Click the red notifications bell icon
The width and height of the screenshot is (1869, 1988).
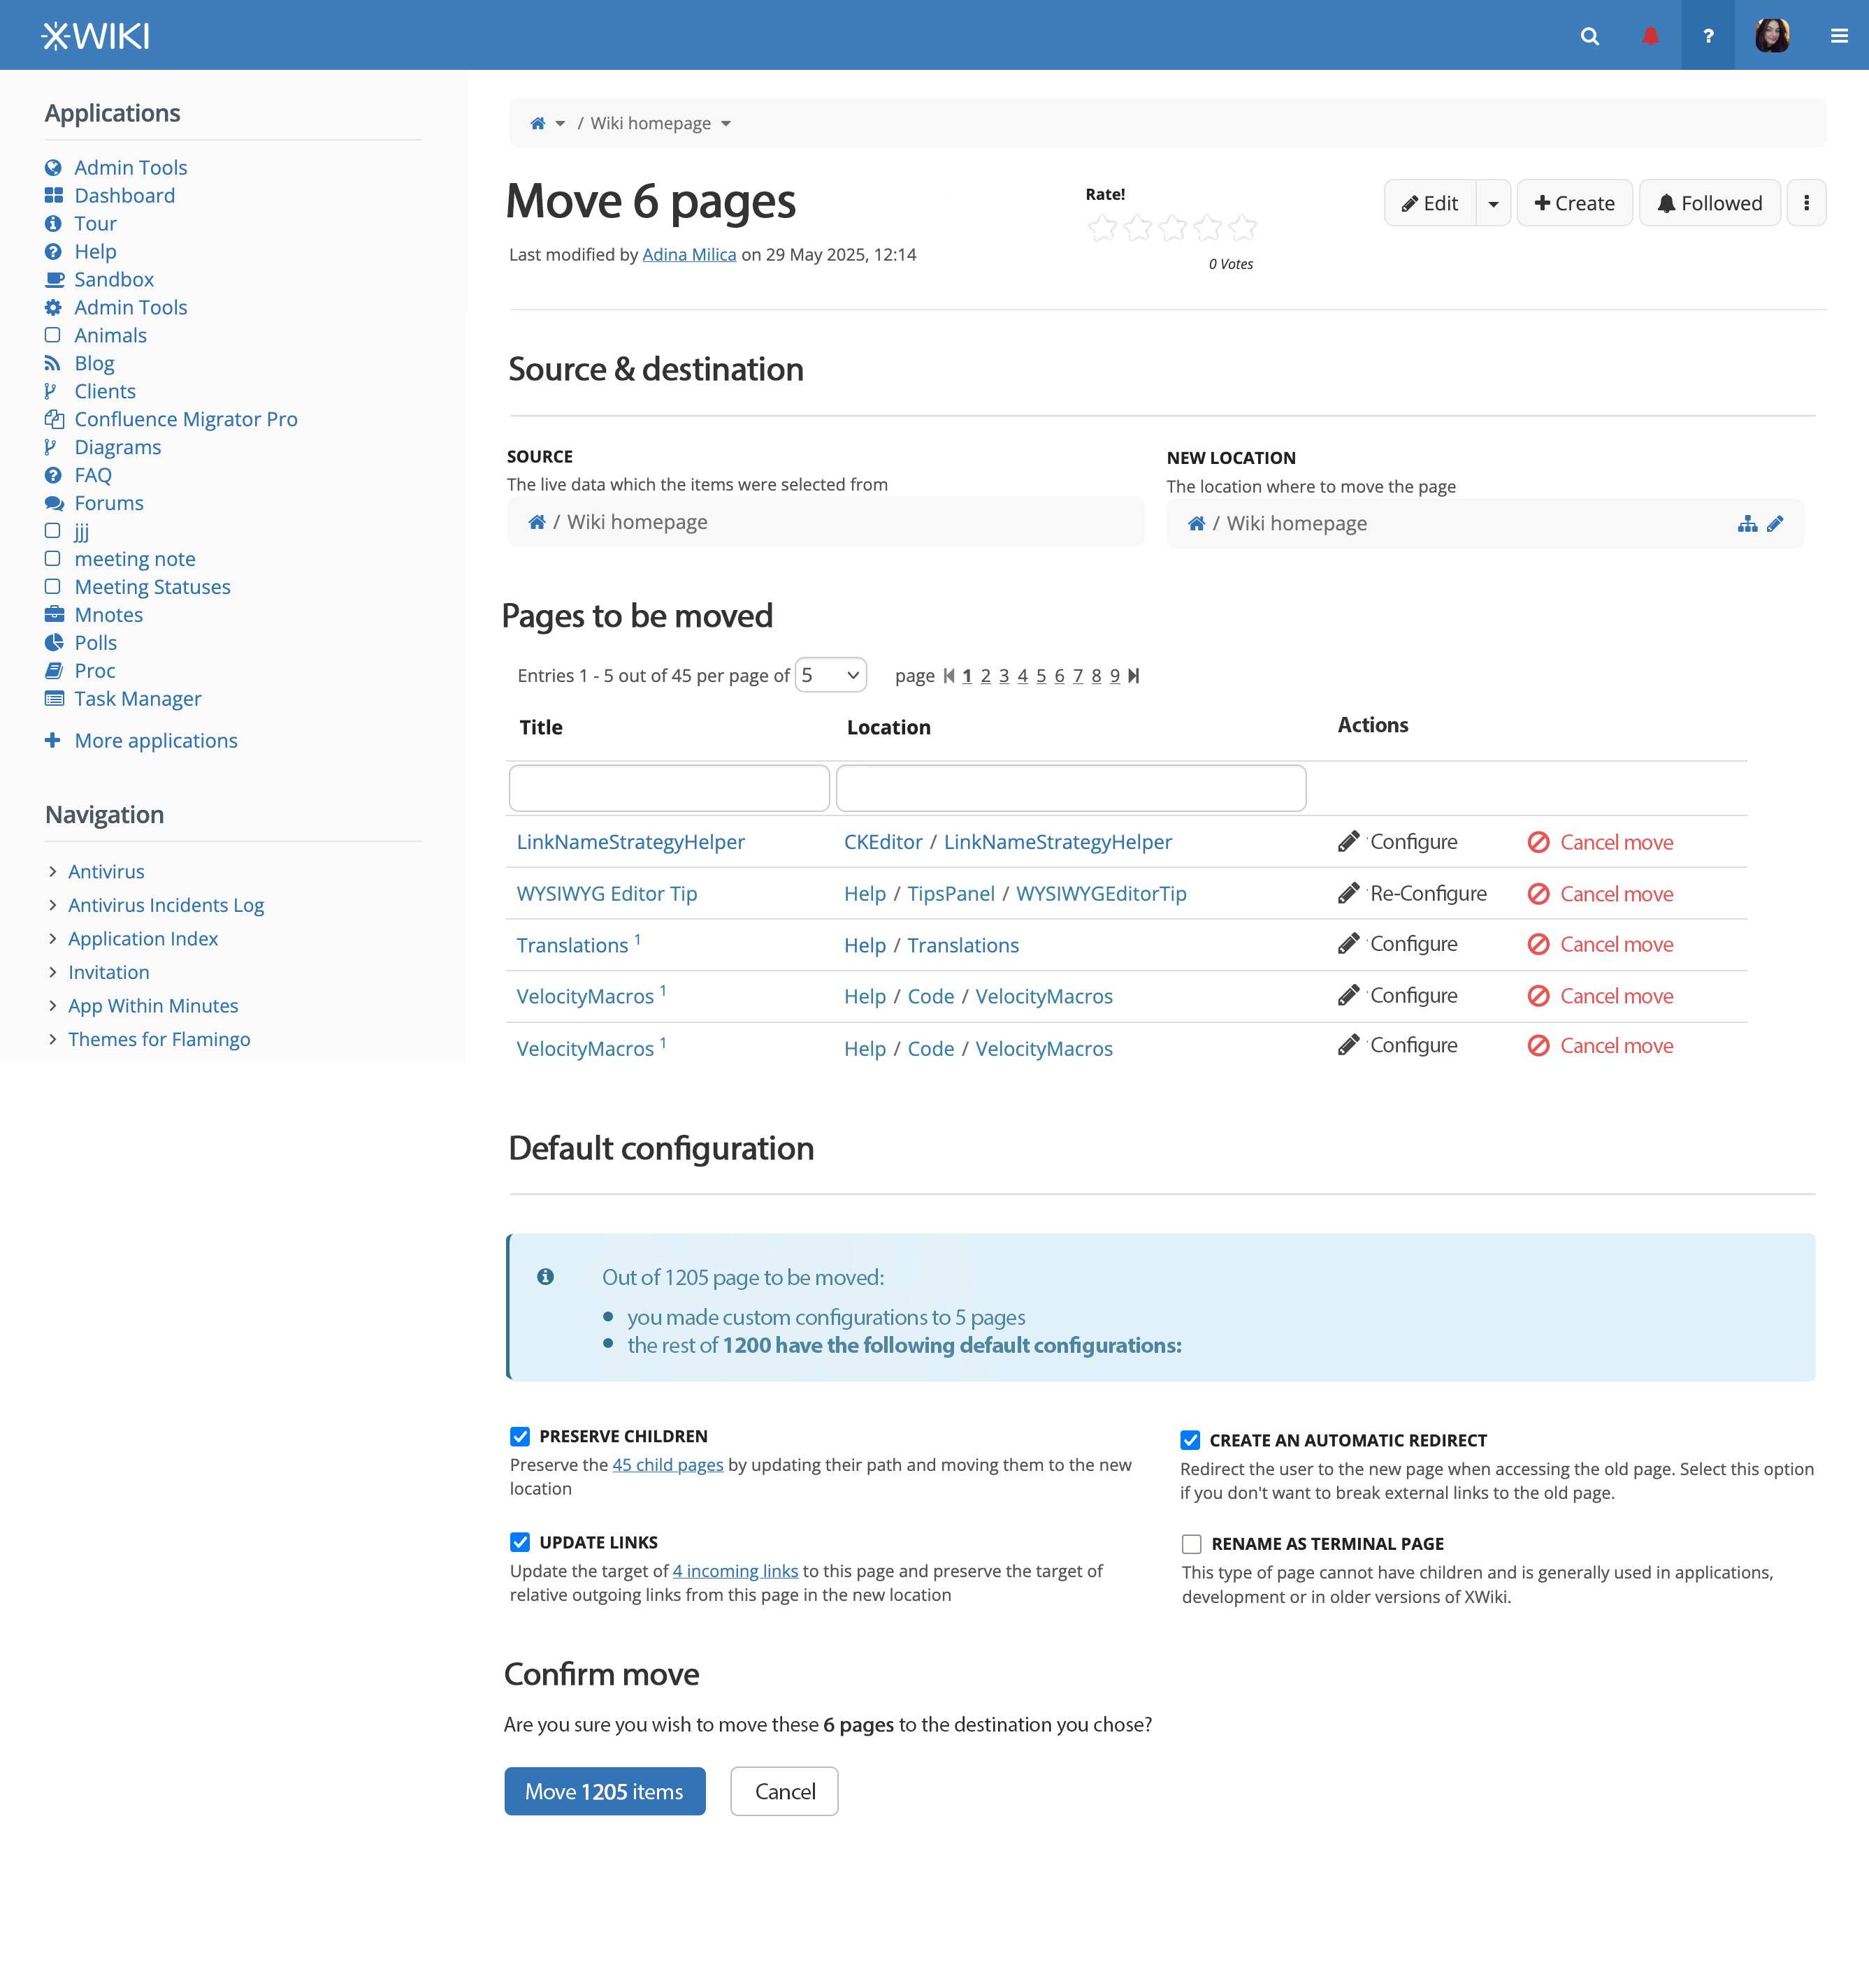point(1650,36)
